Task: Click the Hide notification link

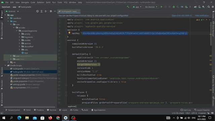Action: click(202, 15)
